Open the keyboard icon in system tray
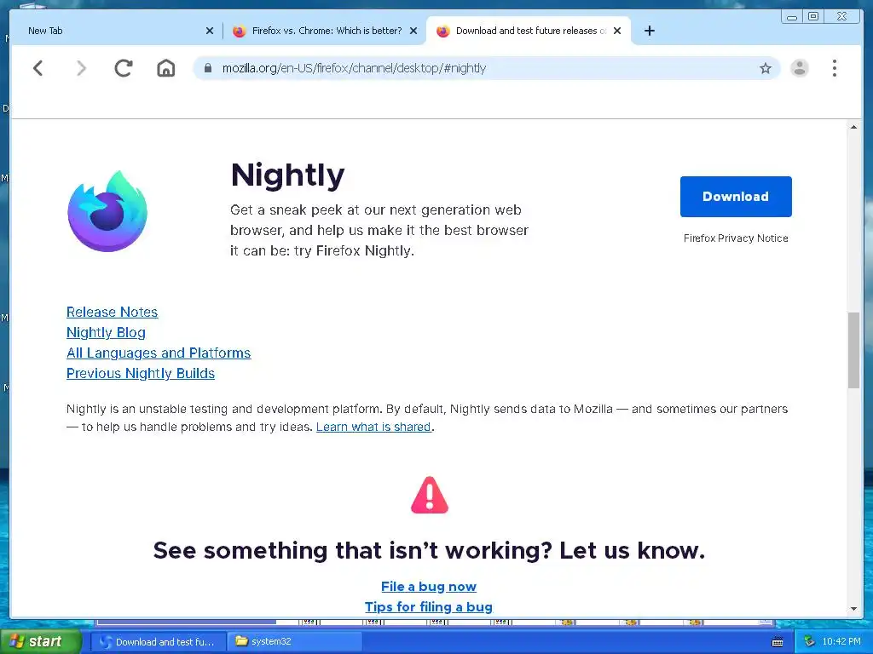This screenshot has width=873, height=654. pos(778,642)
